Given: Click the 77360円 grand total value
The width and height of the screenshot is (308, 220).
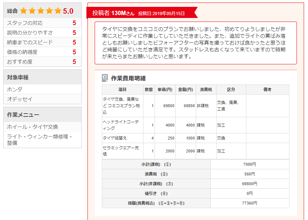Looking at the screenshot, I should point(250,203).
